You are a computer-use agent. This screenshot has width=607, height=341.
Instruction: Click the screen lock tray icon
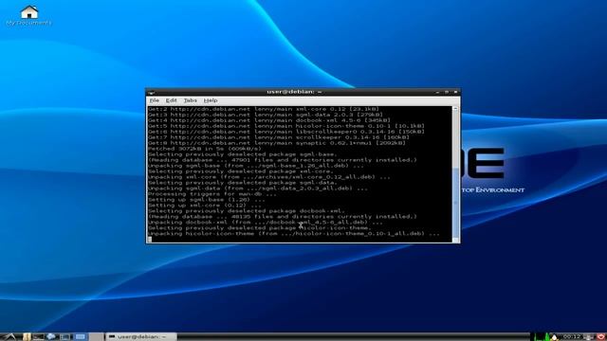pos(589,337)
